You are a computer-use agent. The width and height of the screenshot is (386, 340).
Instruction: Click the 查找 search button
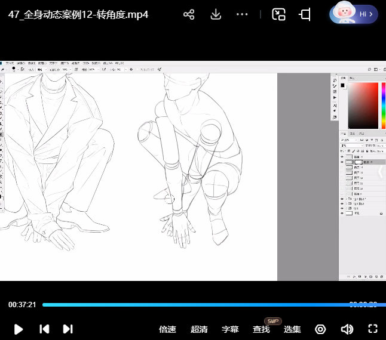[261, 329]
